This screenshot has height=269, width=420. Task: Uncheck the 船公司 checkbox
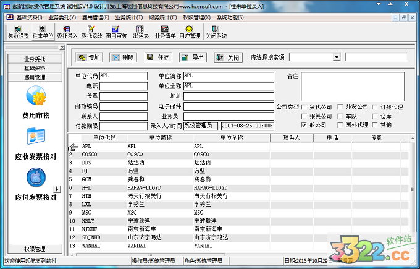(x=304, y=125)
